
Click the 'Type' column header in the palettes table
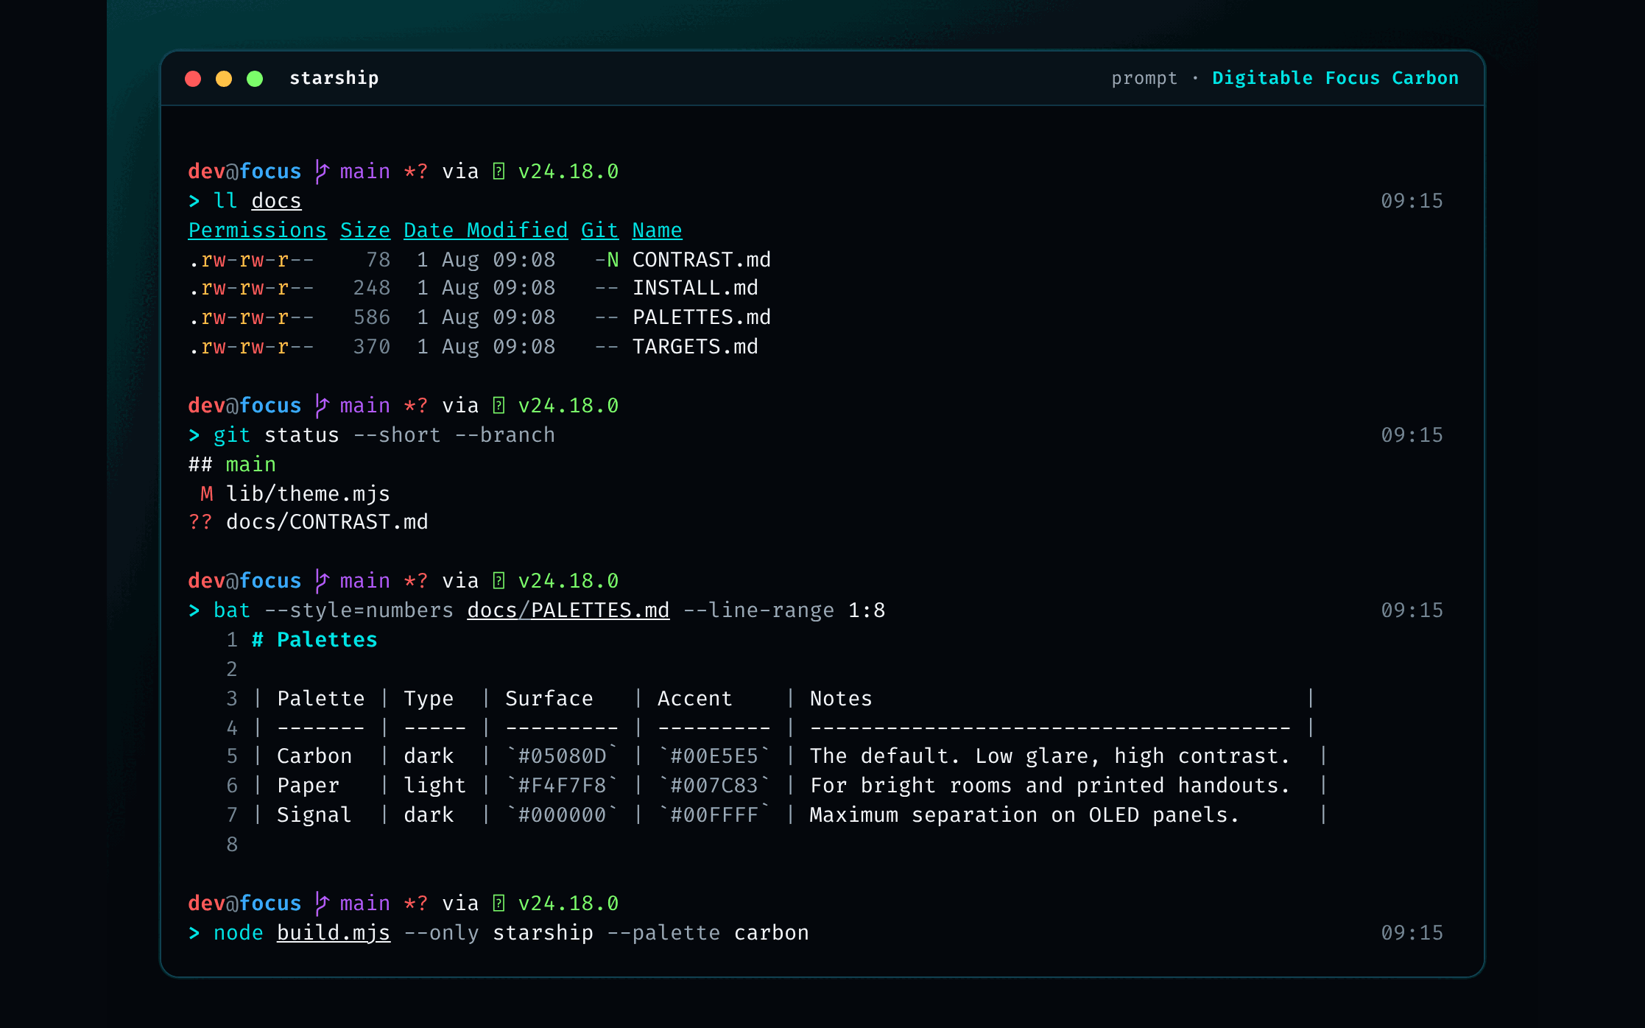pyautogui.click(x=429, y=699)
